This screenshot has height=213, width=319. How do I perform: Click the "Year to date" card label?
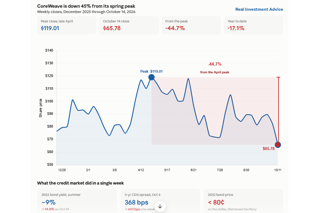pyautogui.click(x=237, y=21)
